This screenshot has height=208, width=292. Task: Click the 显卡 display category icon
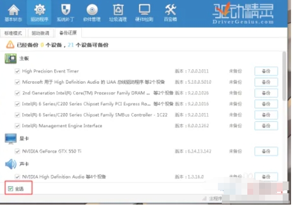11,139
